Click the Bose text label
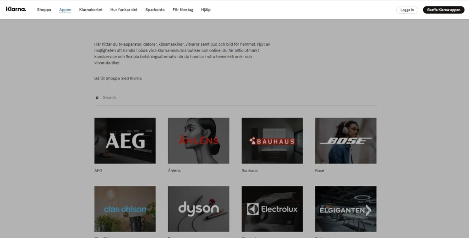 pos(319,171)
